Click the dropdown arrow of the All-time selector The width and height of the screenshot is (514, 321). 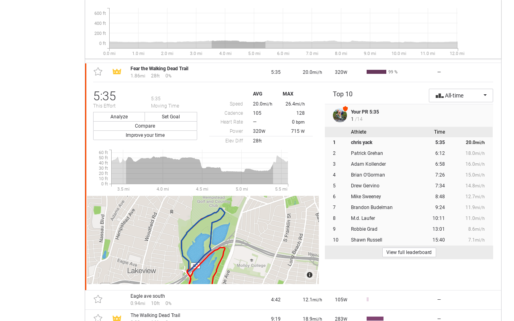click(x=485, y=95)
